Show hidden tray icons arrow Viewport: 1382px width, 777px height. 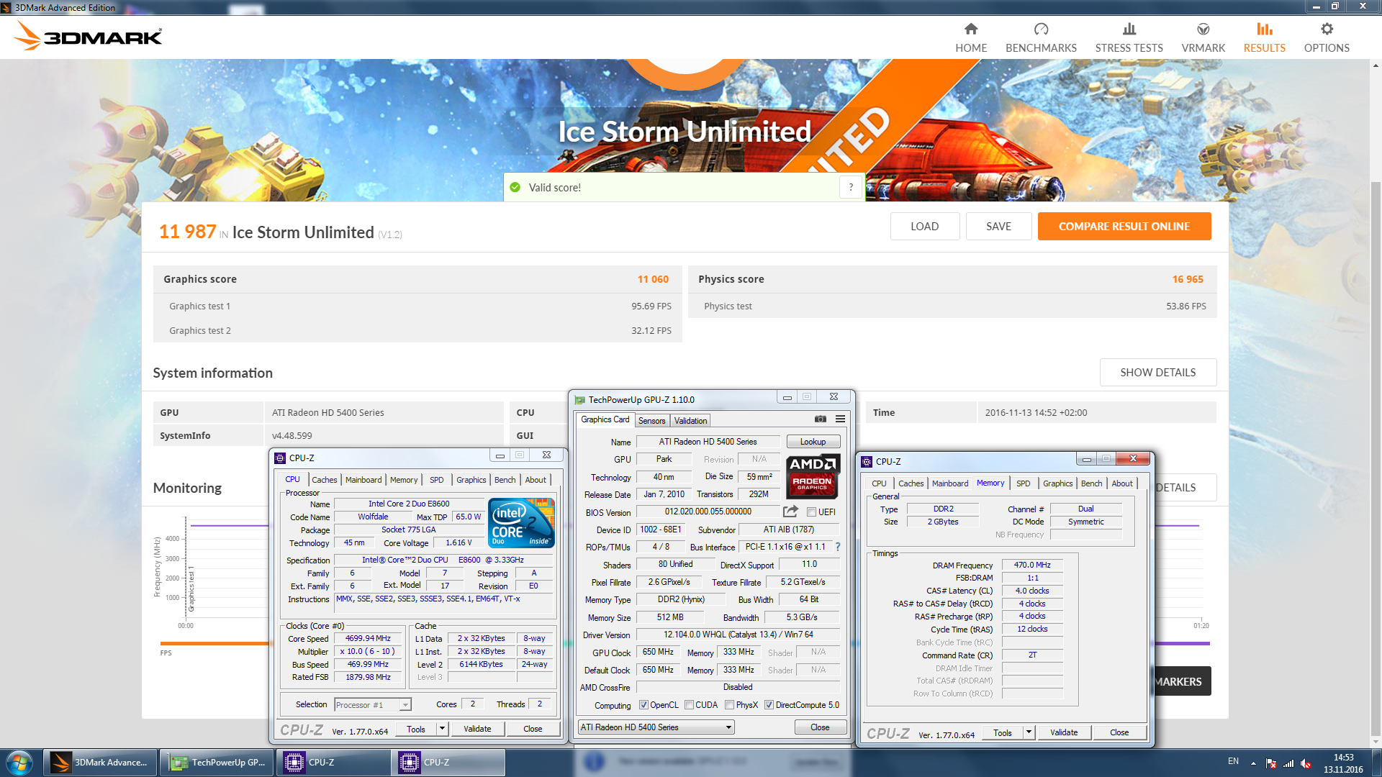click(1253, 763)
